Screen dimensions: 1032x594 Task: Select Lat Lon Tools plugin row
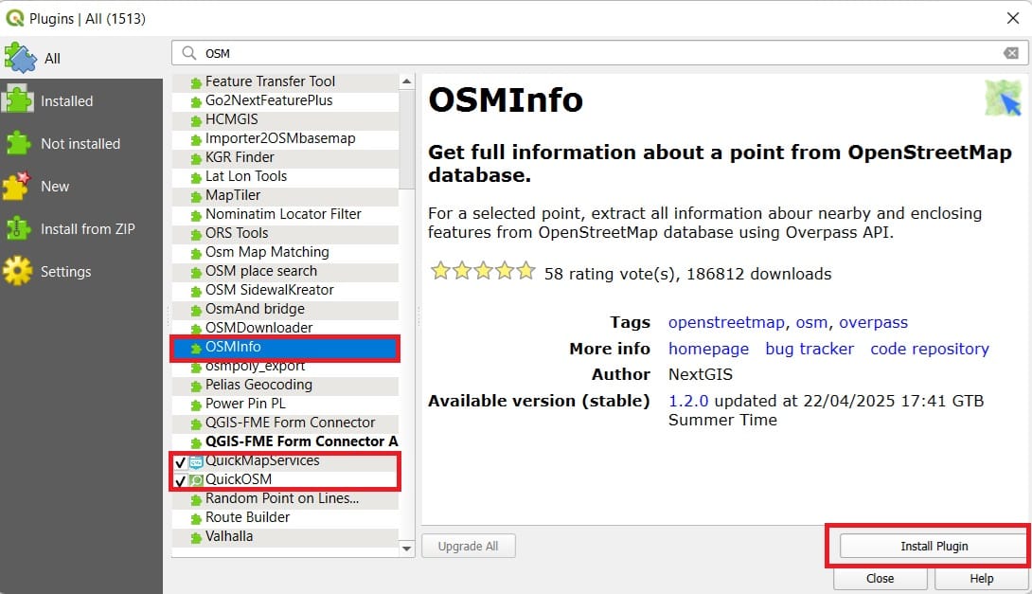click(x=285, y=176)
